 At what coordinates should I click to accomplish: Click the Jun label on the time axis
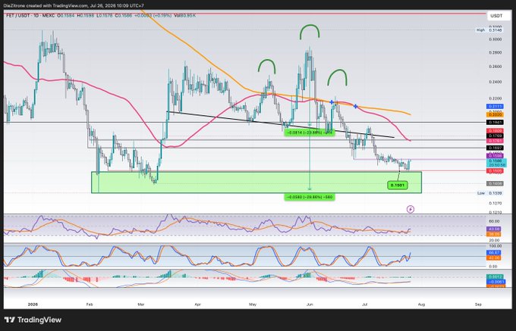(x=310, y=304)
